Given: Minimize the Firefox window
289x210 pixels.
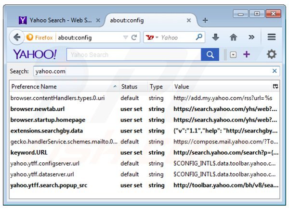Looking at the screenshot, I should [x=241, y=13].
